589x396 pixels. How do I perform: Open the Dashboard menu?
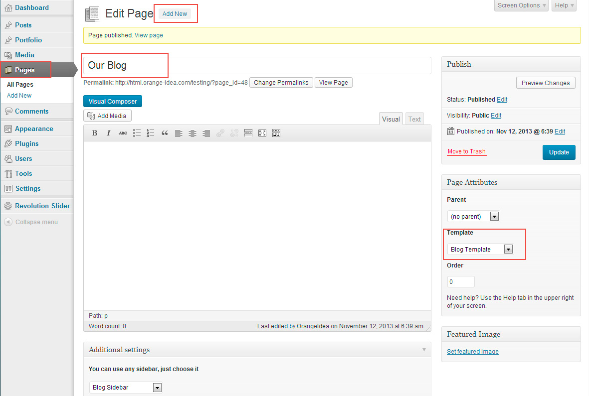37,7
